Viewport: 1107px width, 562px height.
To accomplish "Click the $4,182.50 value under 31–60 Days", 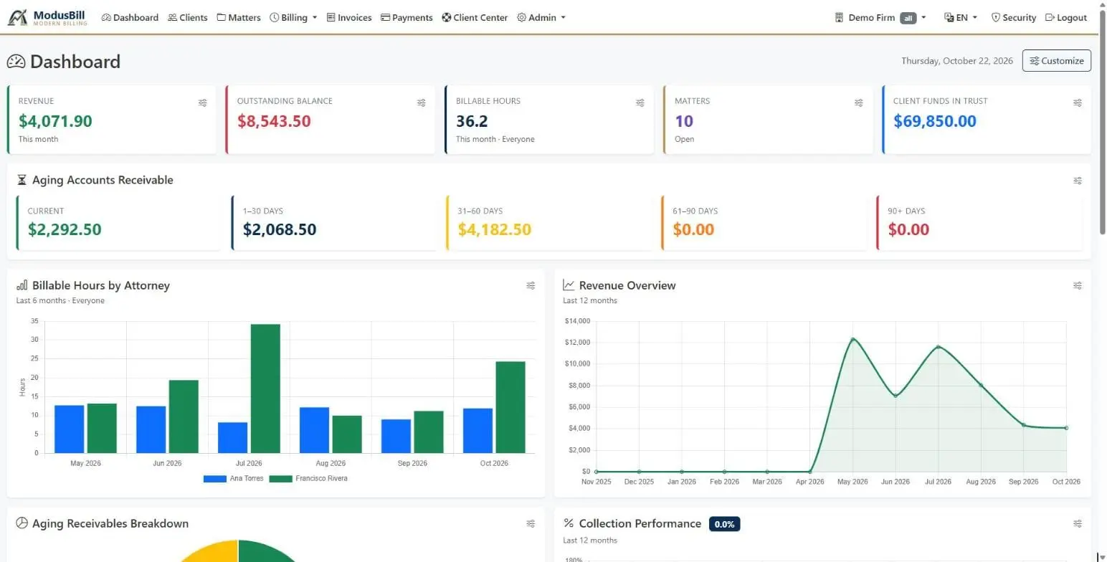I will point(494,229).
